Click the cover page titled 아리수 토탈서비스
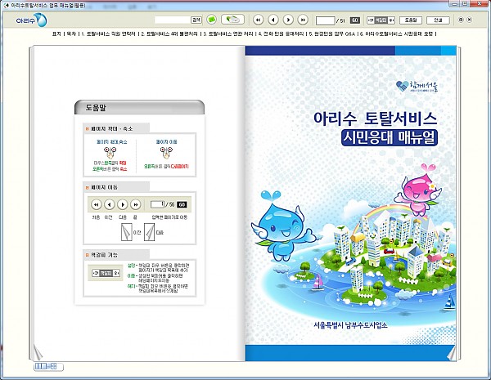Viewport: 491px width, 380px height. (x=350, y=203)
